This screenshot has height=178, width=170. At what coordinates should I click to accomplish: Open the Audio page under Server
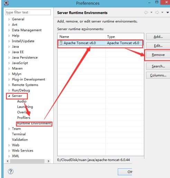(x=22, y=101)
